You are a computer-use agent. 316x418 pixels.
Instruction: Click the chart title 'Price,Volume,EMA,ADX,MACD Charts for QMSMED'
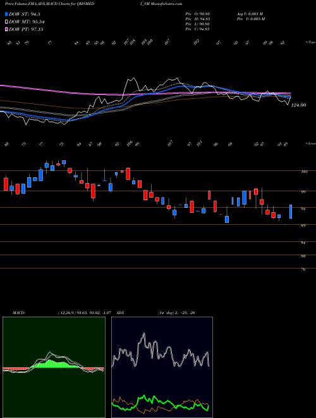(49, 4)
